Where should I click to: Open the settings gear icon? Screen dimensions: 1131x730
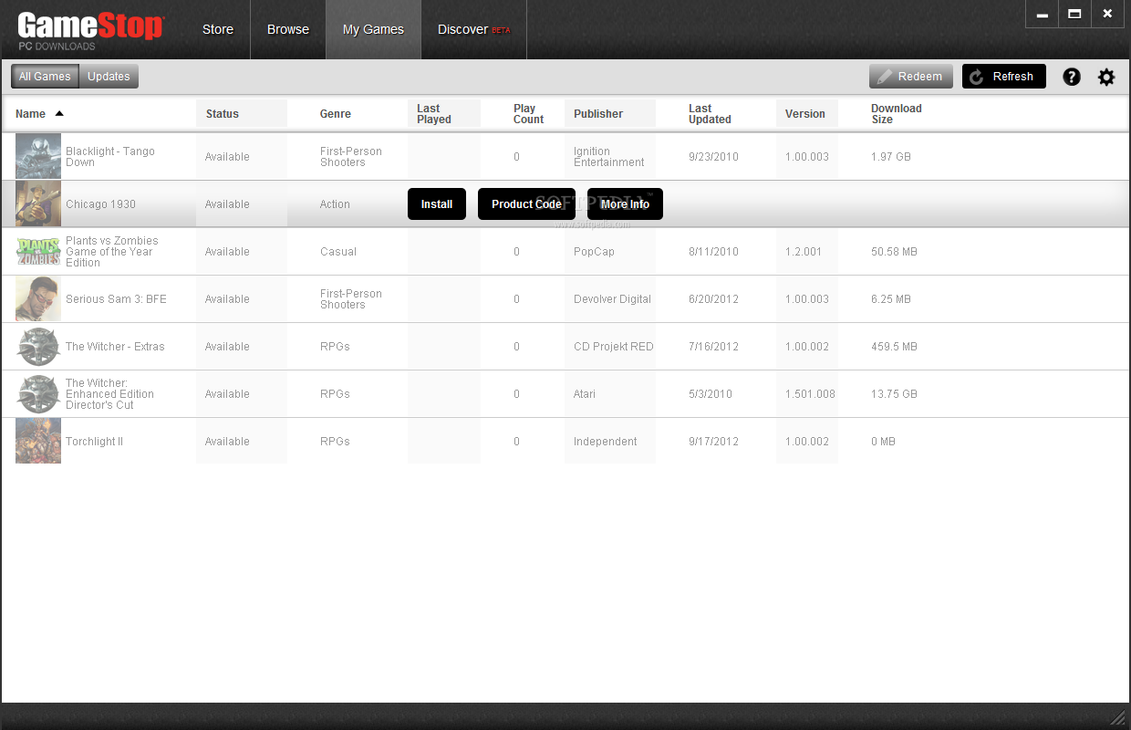(x=1106, y=77)
